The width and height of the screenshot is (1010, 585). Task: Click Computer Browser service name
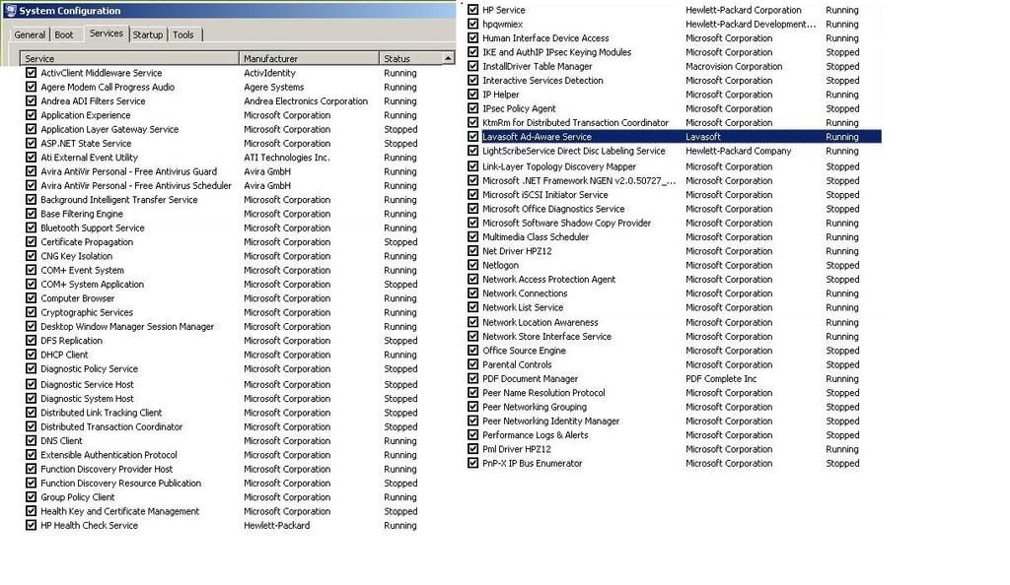(x=77, y=298)
